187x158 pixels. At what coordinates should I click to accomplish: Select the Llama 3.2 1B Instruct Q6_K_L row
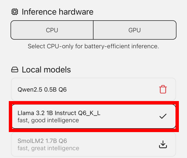(x=94, y=117)
